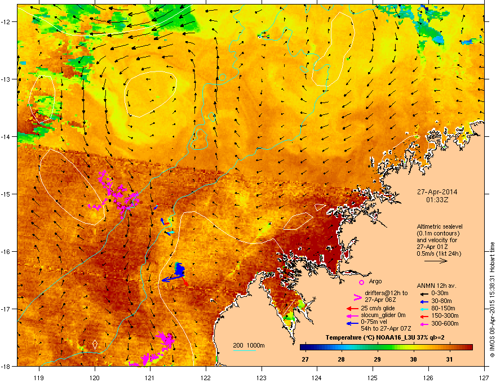Click the magenta Argo circle marker in legend
This screenshot has height=383, width=496.
[x=361, y=282]
